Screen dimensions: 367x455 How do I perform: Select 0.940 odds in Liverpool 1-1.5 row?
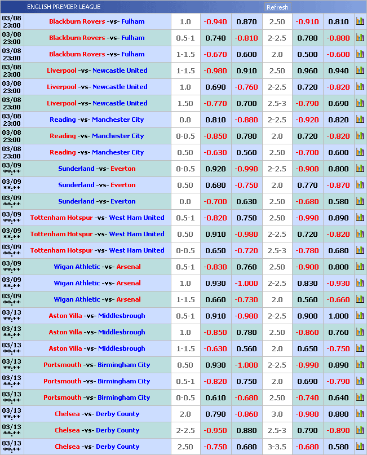(x=339, y=71)
